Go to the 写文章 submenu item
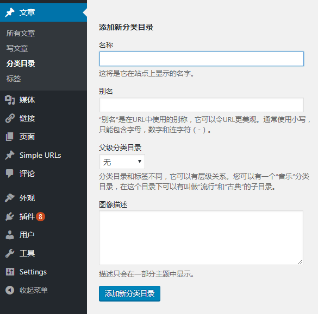 tap(17, 49)
